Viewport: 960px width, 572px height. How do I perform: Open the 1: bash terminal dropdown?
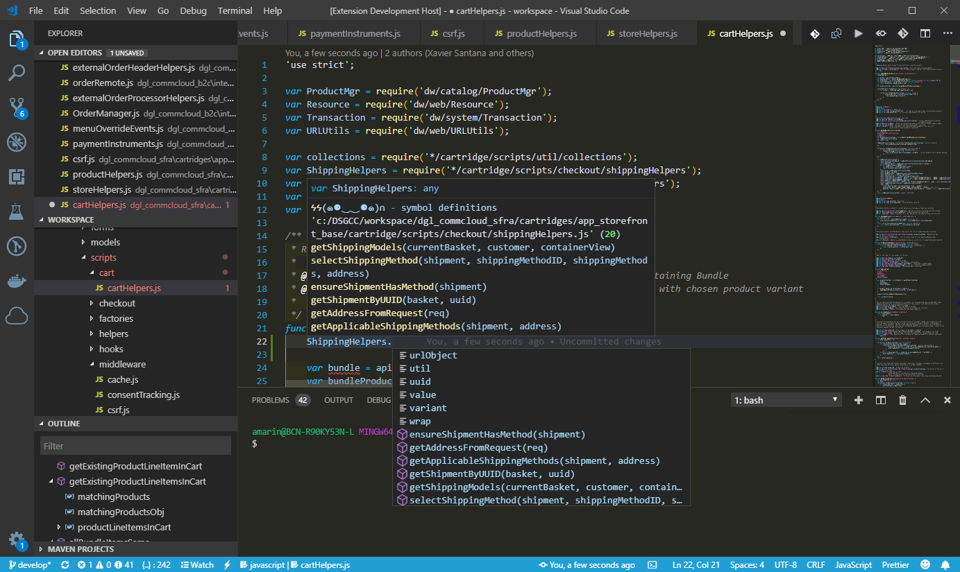pos(786,400)
